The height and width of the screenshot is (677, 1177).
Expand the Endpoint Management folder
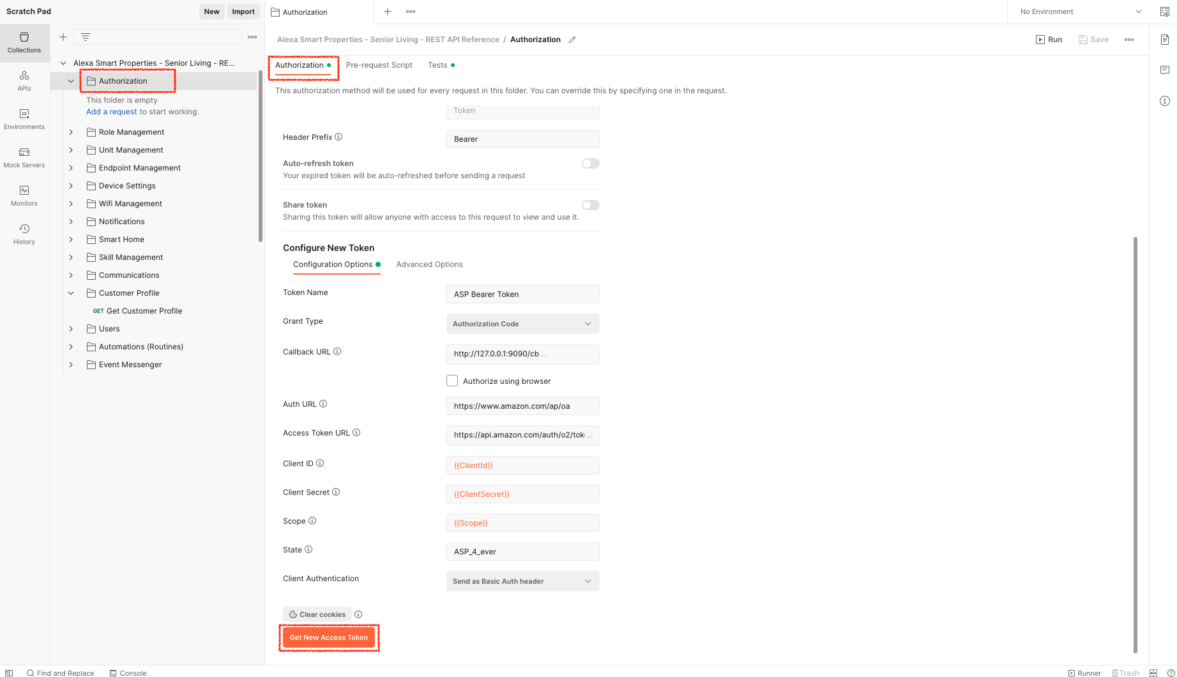pyautogui.click(x=71, y=168)
